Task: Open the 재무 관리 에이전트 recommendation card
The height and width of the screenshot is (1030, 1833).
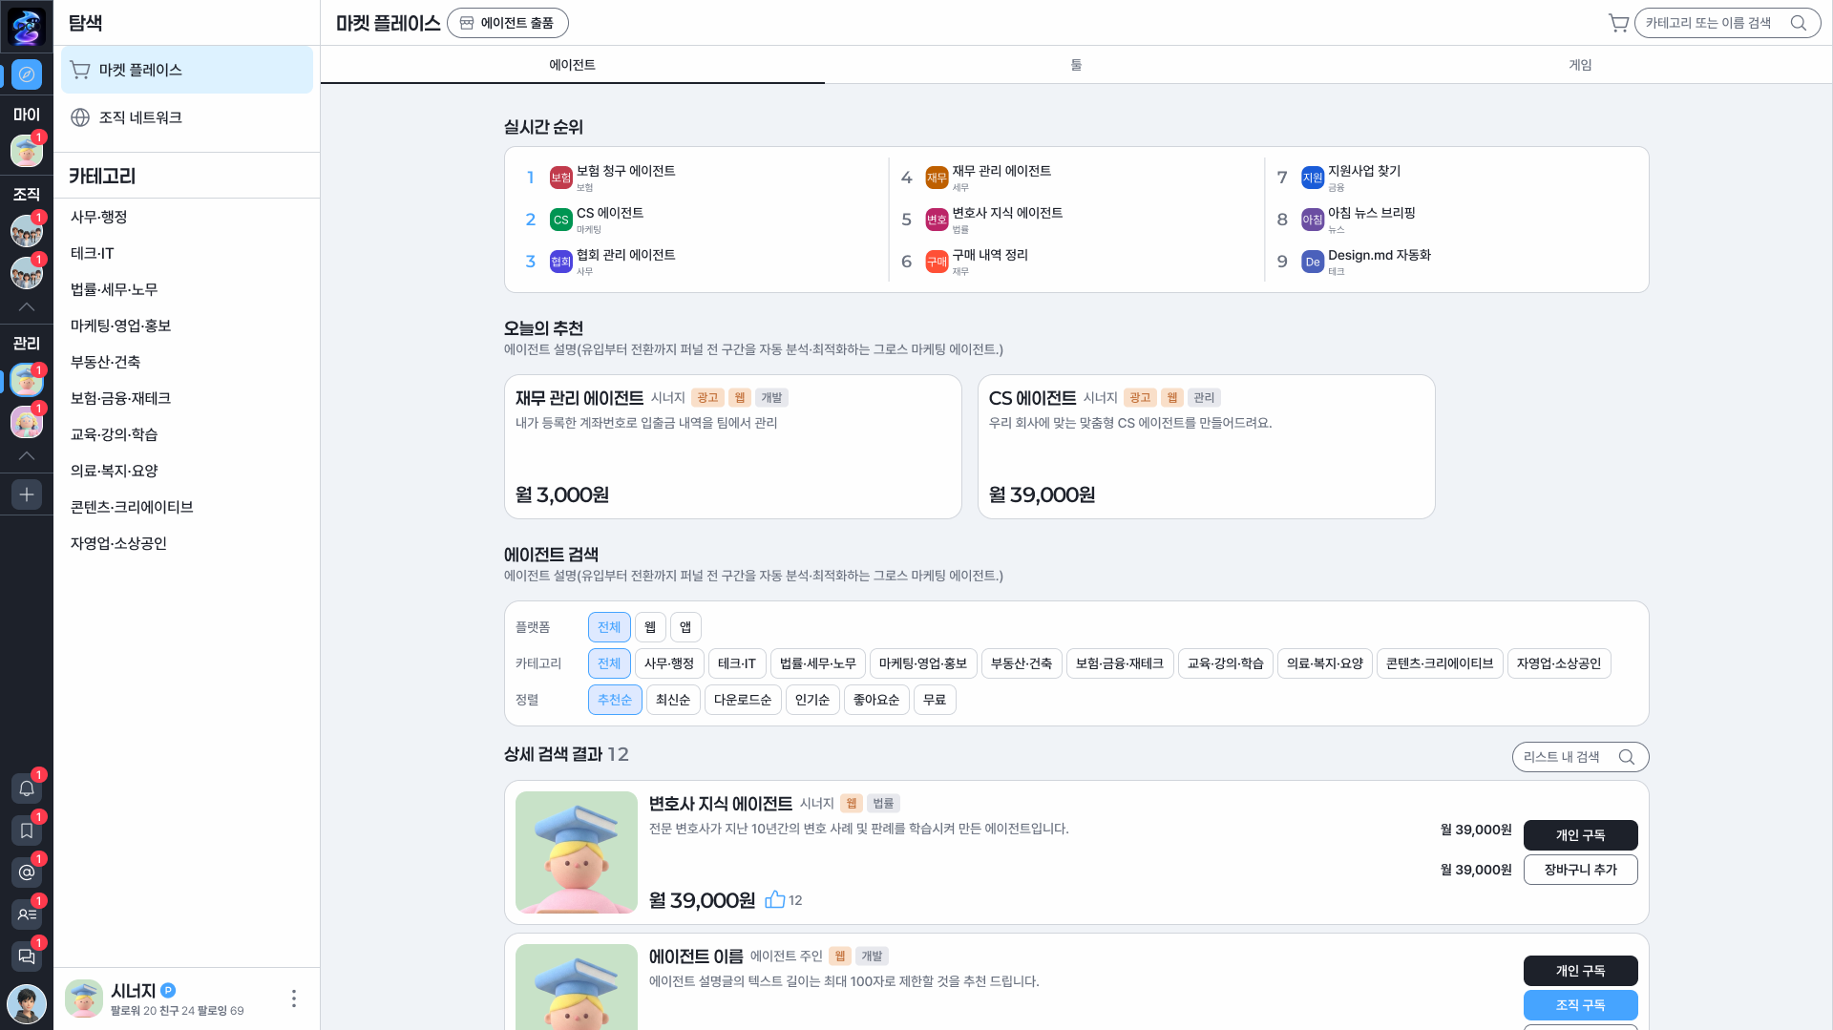Action: (x=733, y=447)
